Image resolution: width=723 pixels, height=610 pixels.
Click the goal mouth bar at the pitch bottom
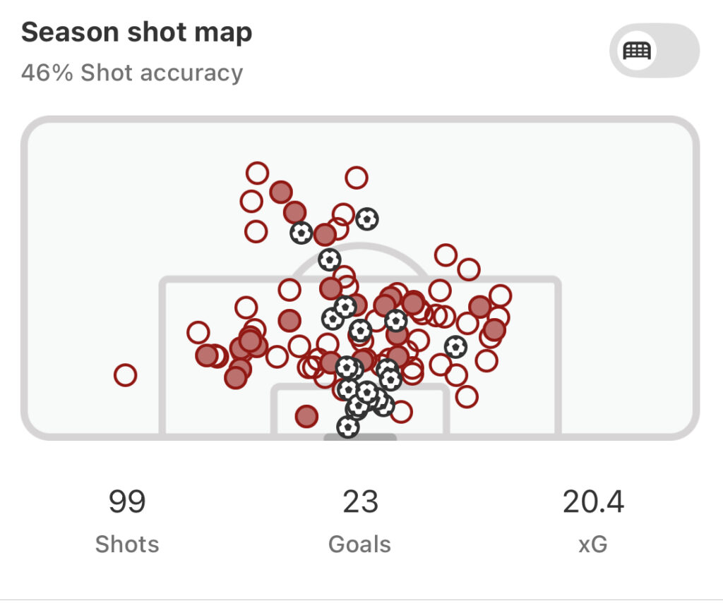360,438
